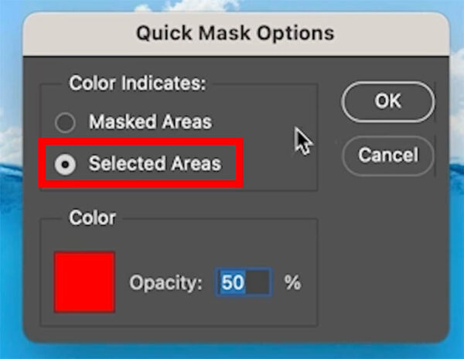Open the red mask color swatch
This screenshot has height=359, width=464.
84,282
